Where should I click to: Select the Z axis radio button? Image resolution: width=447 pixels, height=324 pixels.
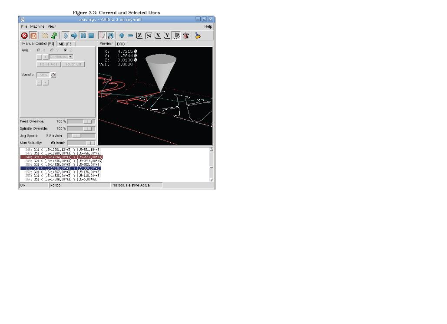click(65, 50)
